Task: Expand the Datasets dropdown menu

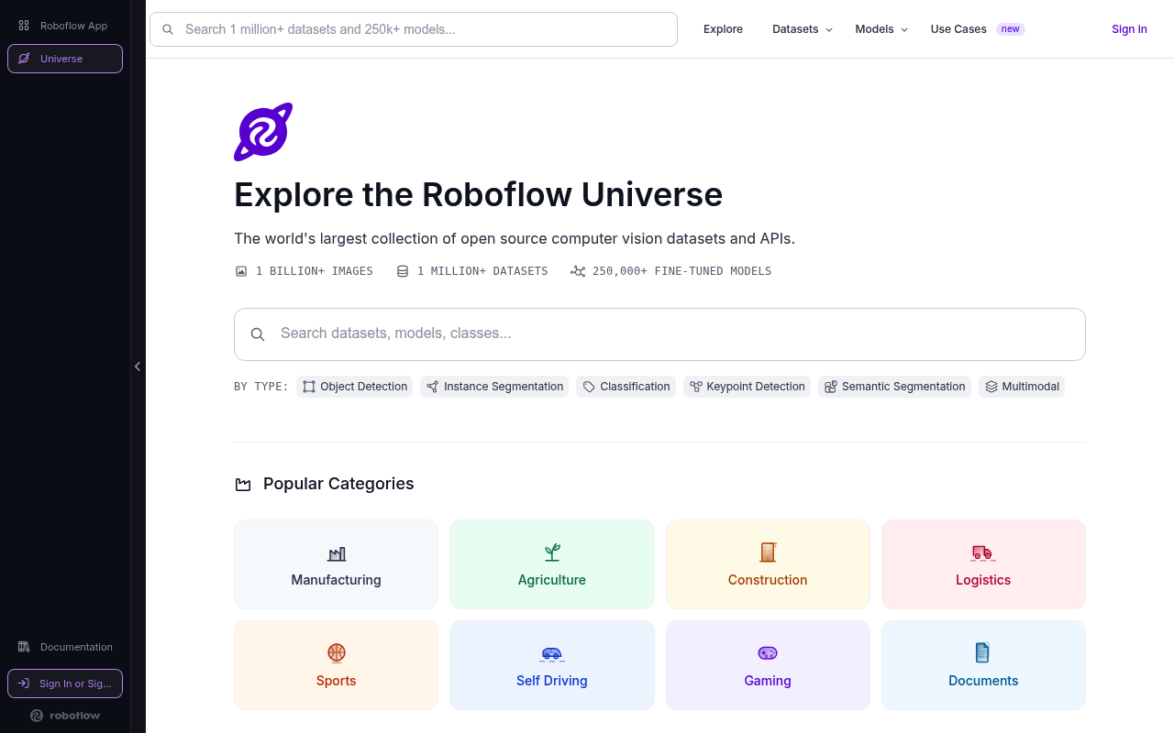Action: pyautogui.click(x=803, y=29)
